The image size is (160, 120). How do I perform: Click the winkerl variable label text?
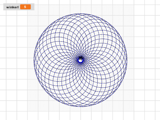(x=12, y=7)
